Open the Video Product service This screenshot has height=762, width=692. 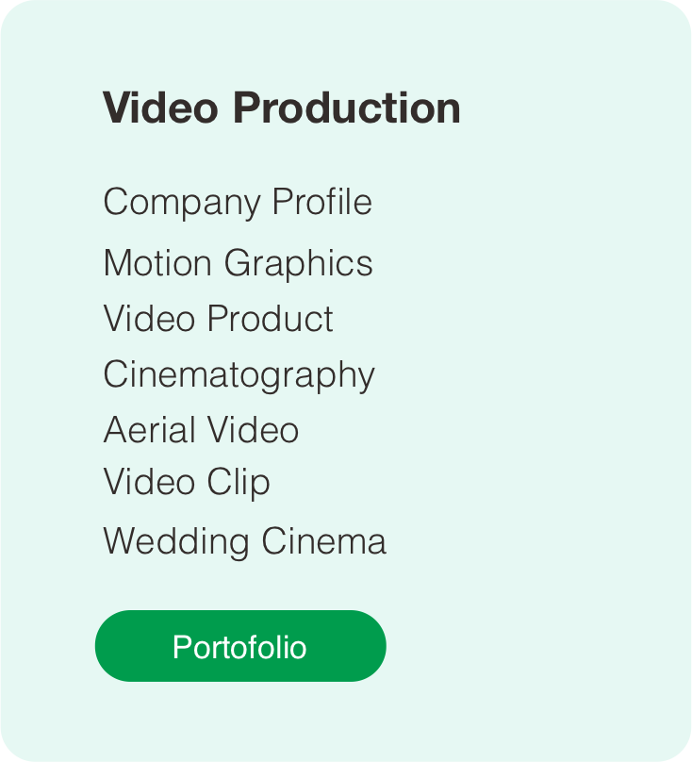[218, 319]
